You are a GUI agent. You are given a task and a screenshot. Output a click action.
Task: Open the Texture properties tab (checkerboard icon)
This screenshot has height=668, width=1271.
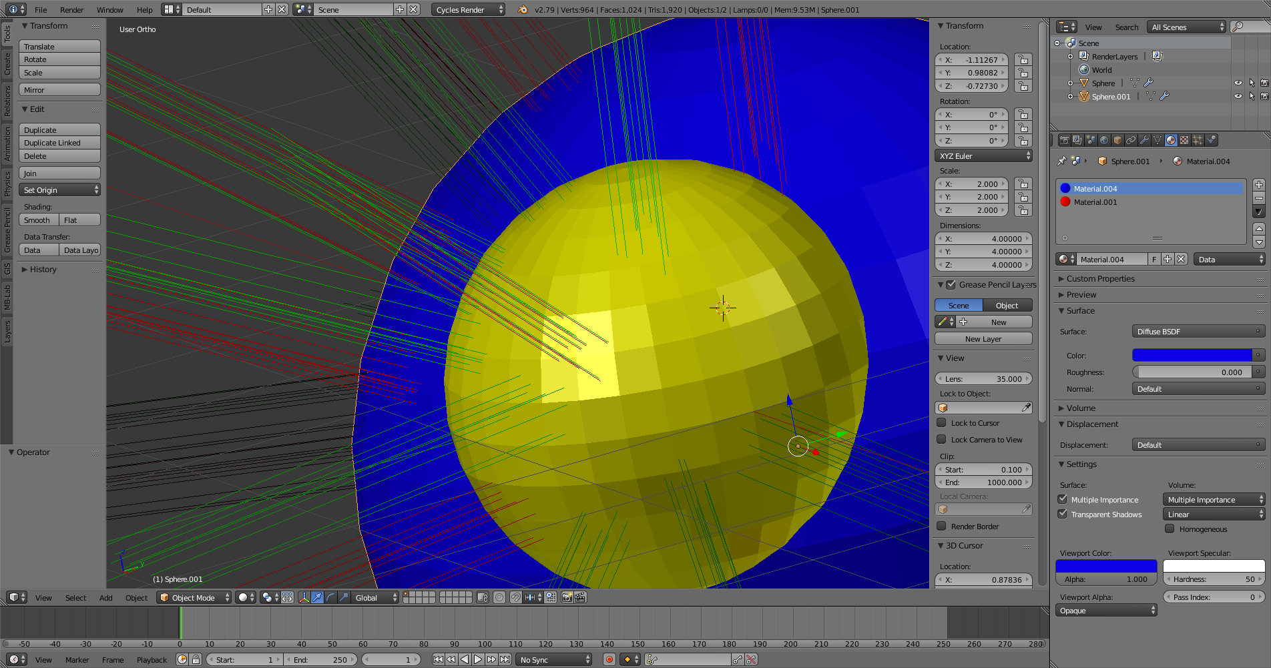pos(1185,141)
